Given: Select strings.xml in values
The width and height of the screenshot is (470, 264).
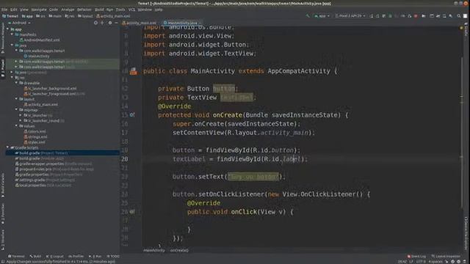Looking at the screenshot, I should click(35, 137).
